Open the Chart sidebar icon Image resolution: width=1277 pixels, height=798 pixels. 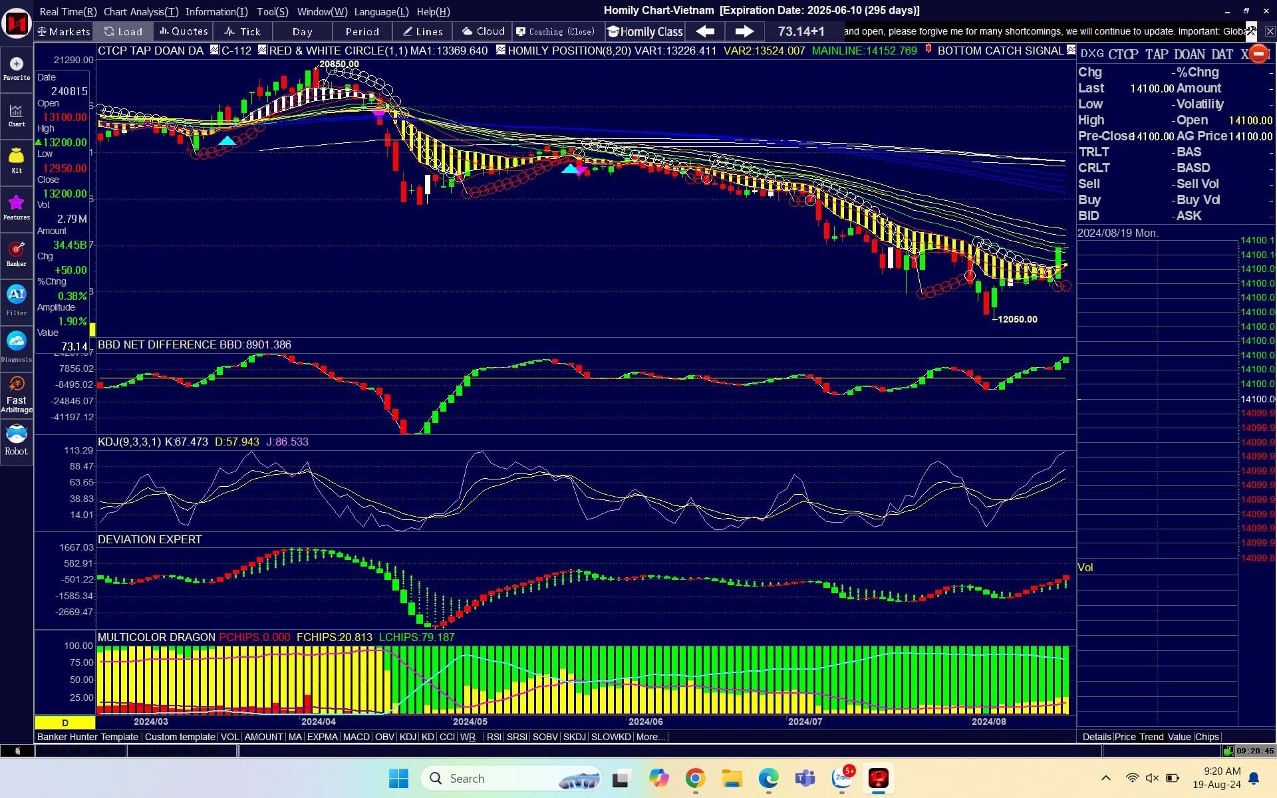pos(17,115)
